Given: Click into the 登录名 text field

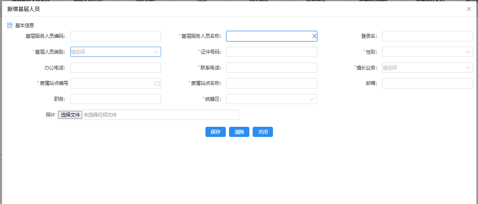Looking at the screenshot, I should (427, 36).
